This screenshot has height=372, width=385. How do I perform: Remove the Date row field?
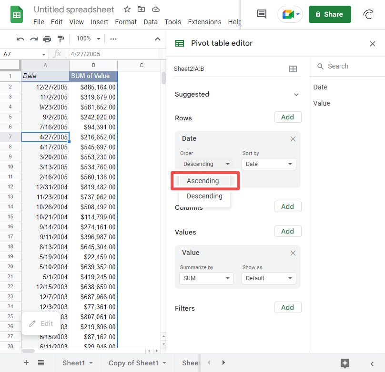point(293,139)
